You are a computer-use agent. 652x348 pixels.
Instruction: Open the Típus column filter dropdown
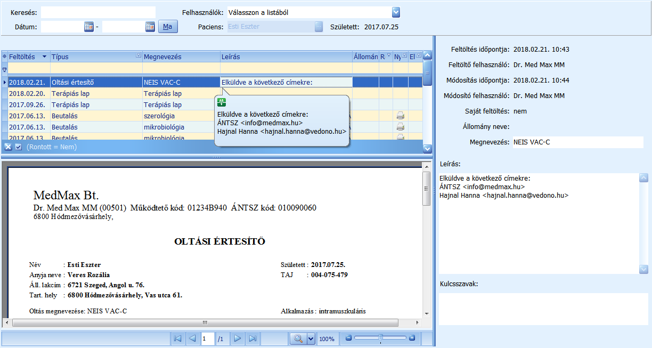click(x=138, y=55)
